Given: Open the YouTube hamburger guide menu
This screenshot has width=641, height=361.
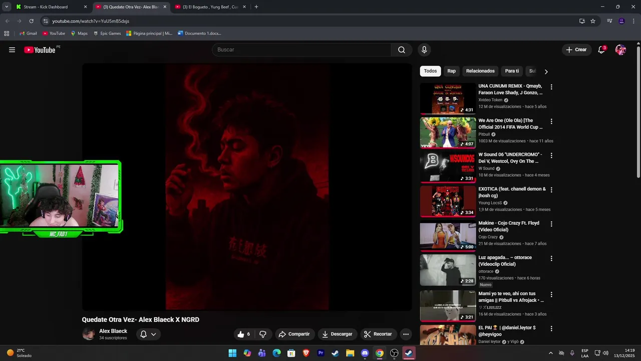Looking at the screenshot, I should 12,50.
